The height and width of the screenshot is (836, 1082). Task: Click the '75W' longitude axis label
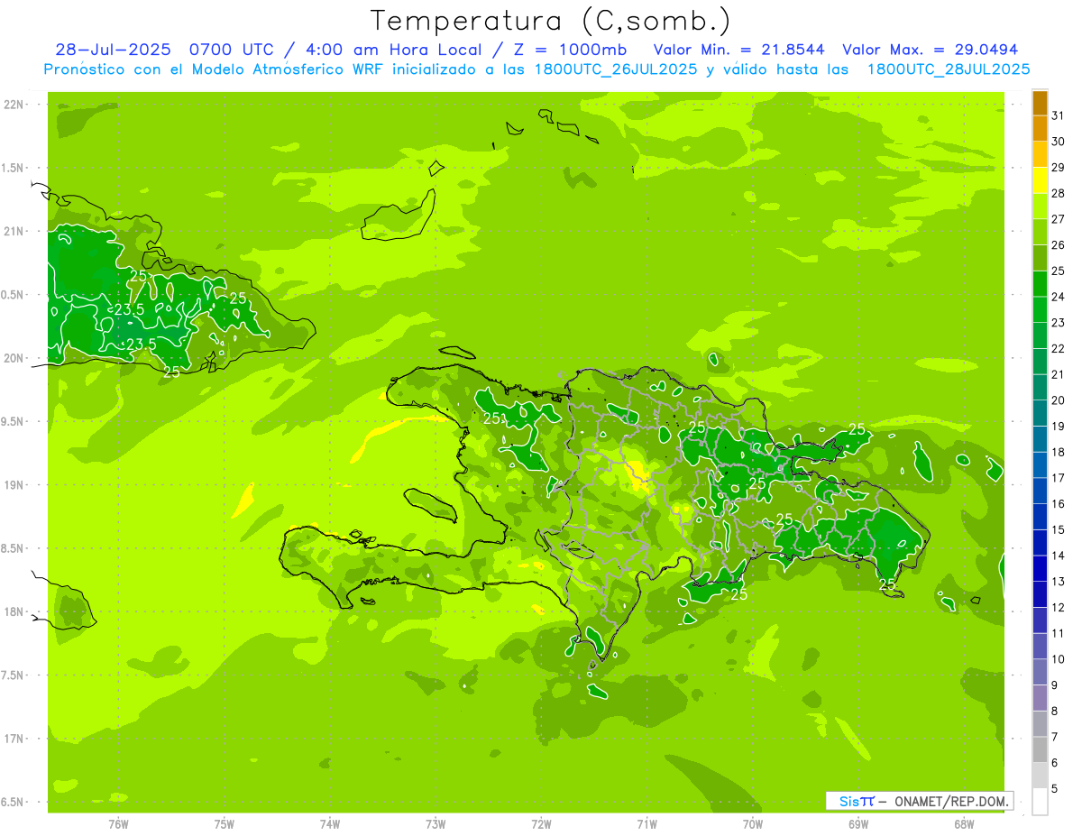click(x=225, y=824)
